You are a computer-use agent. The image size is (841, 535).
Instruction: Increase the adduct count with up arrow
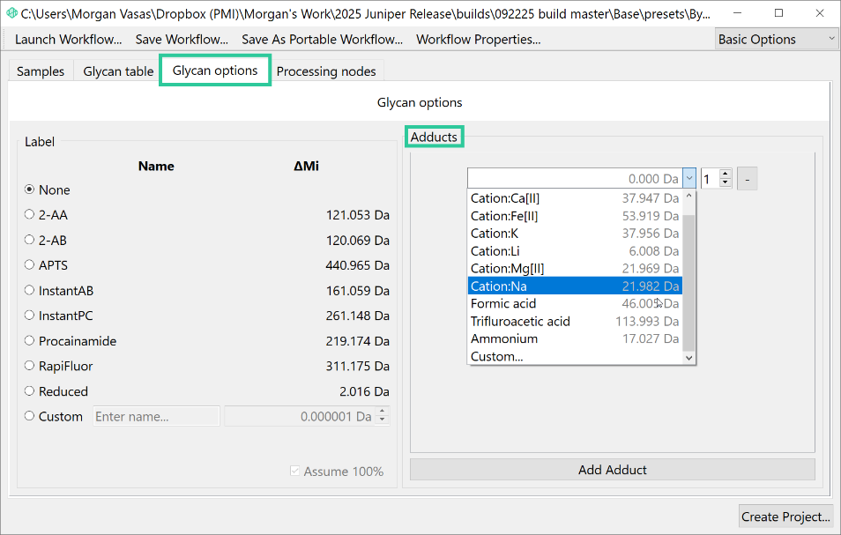(726, 174)
